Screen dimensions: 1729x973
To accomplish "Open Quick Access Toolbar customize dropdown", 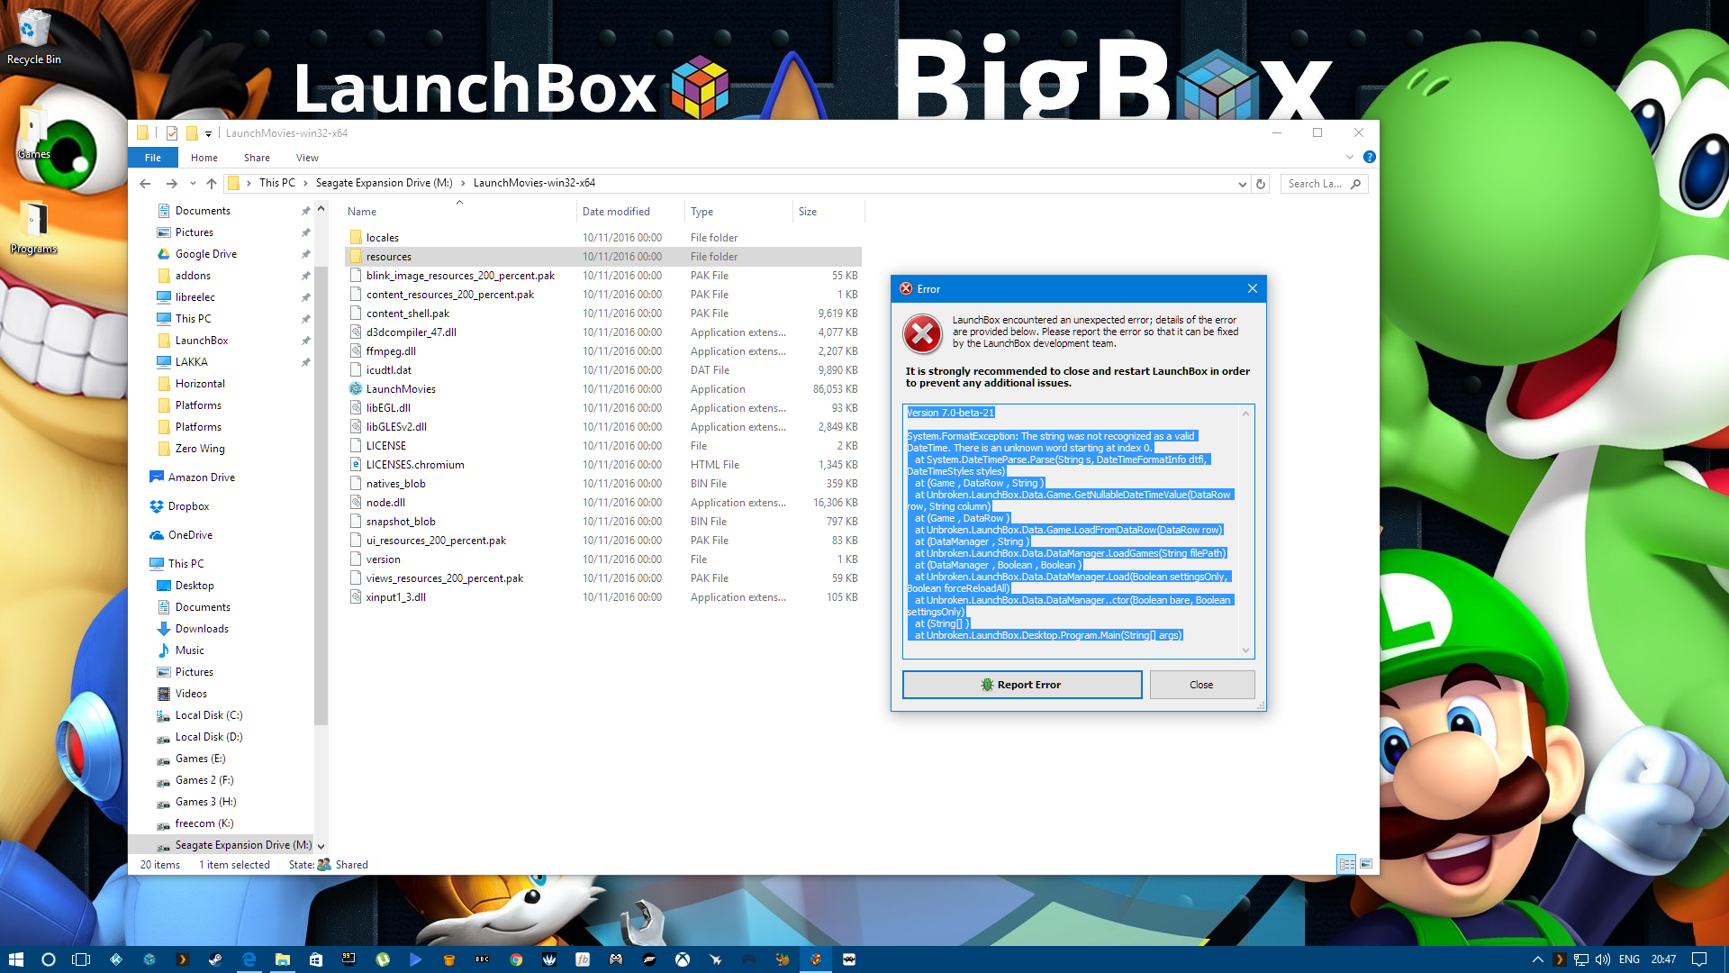I will point(208,133).
